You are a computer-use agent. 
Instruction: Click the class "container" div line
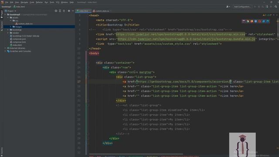pyautogui.click(x=115, y=63)
